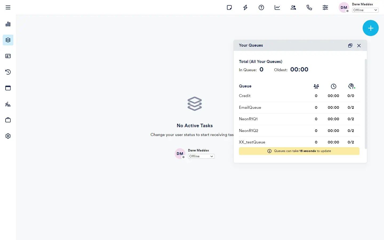Click the lightning bolt quick actions icon
The width and height of the screenshot is (384, 240).
[245, 7]
